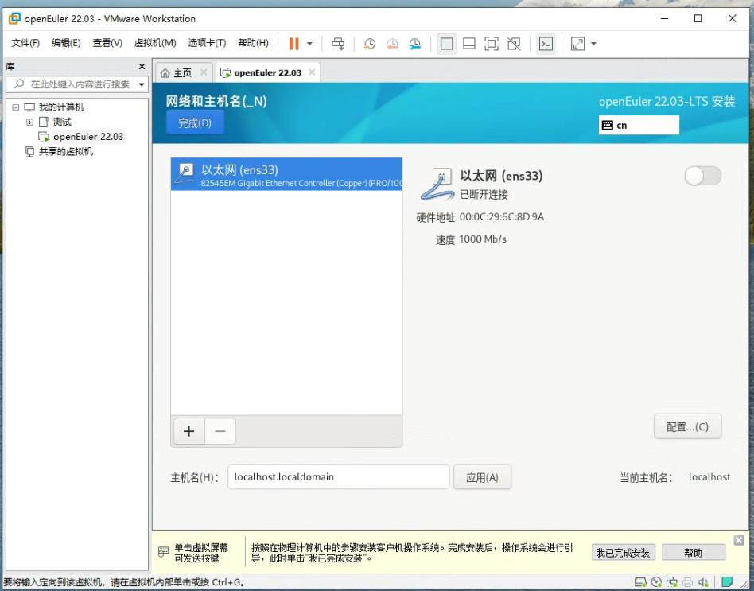This screenshot has height=591, width=754.
Task: Toggle the thumbnail bar view
Action: point(468,44)
